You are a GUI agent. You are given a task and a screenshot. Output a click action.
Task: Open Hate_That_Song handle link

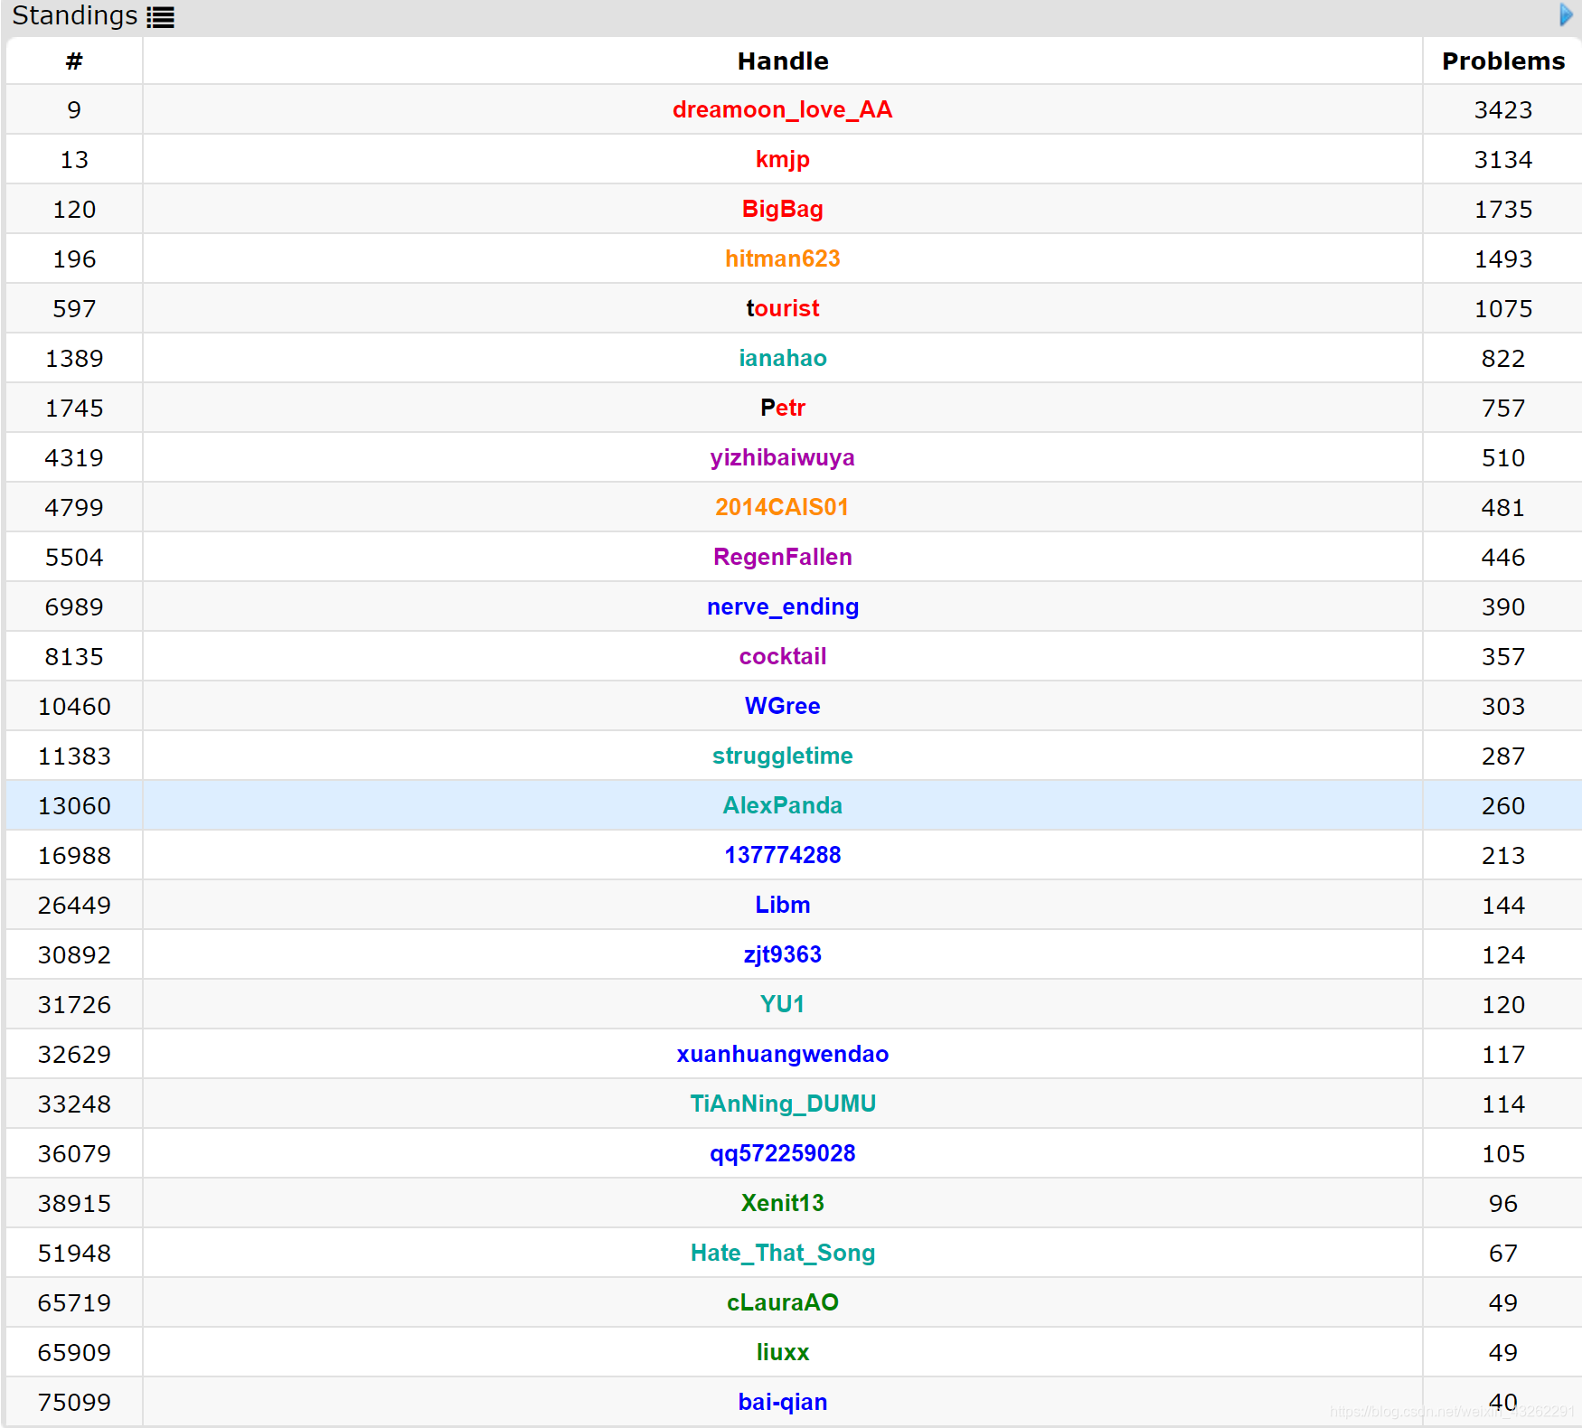coord(782,1254)
